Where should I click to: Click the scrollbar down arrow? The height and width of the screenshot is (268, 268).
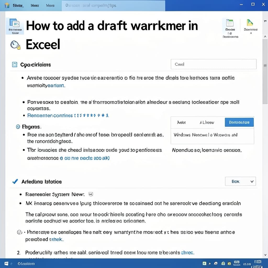click(x=265, y=255)
